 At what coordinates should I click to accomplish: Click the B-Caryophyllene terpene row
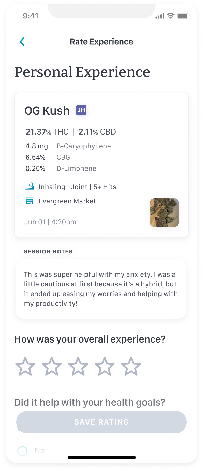[x=68, y=146]
